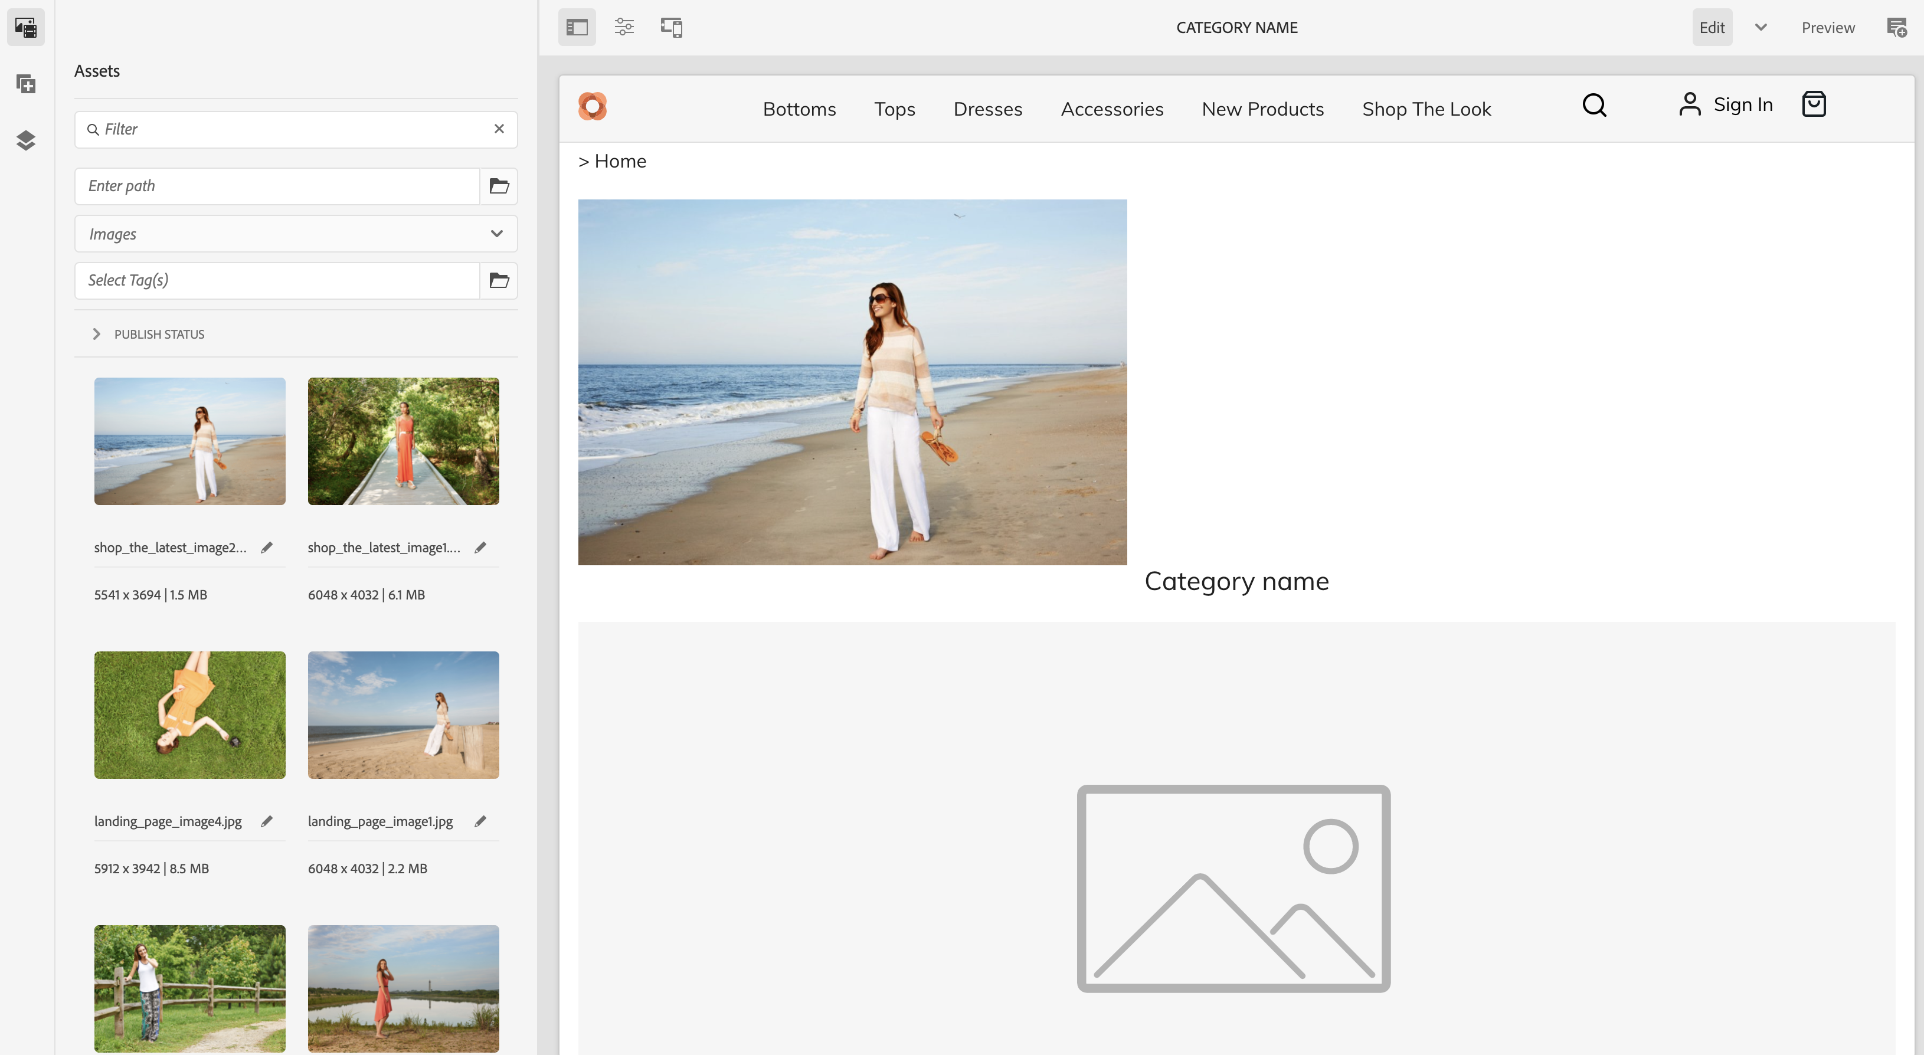Viewport: 1924px width, 1055px height.
Task: Browse for a path using the folder icon
Action: (x=499, y=186)
